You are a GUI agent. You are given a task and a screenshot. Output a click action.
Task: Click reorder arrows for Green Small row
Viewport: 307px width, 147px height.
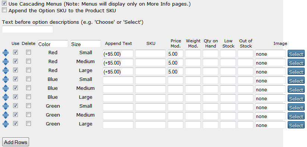(6, 107)
